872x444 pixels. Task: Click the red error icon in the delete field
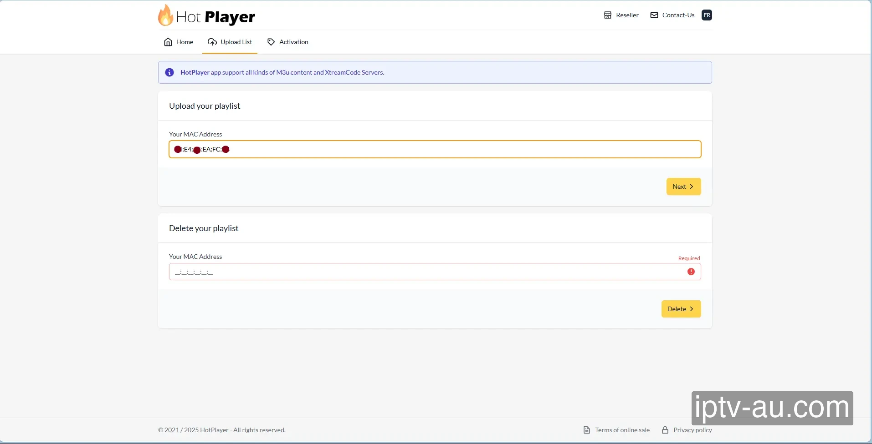click(x=691, y=272)
